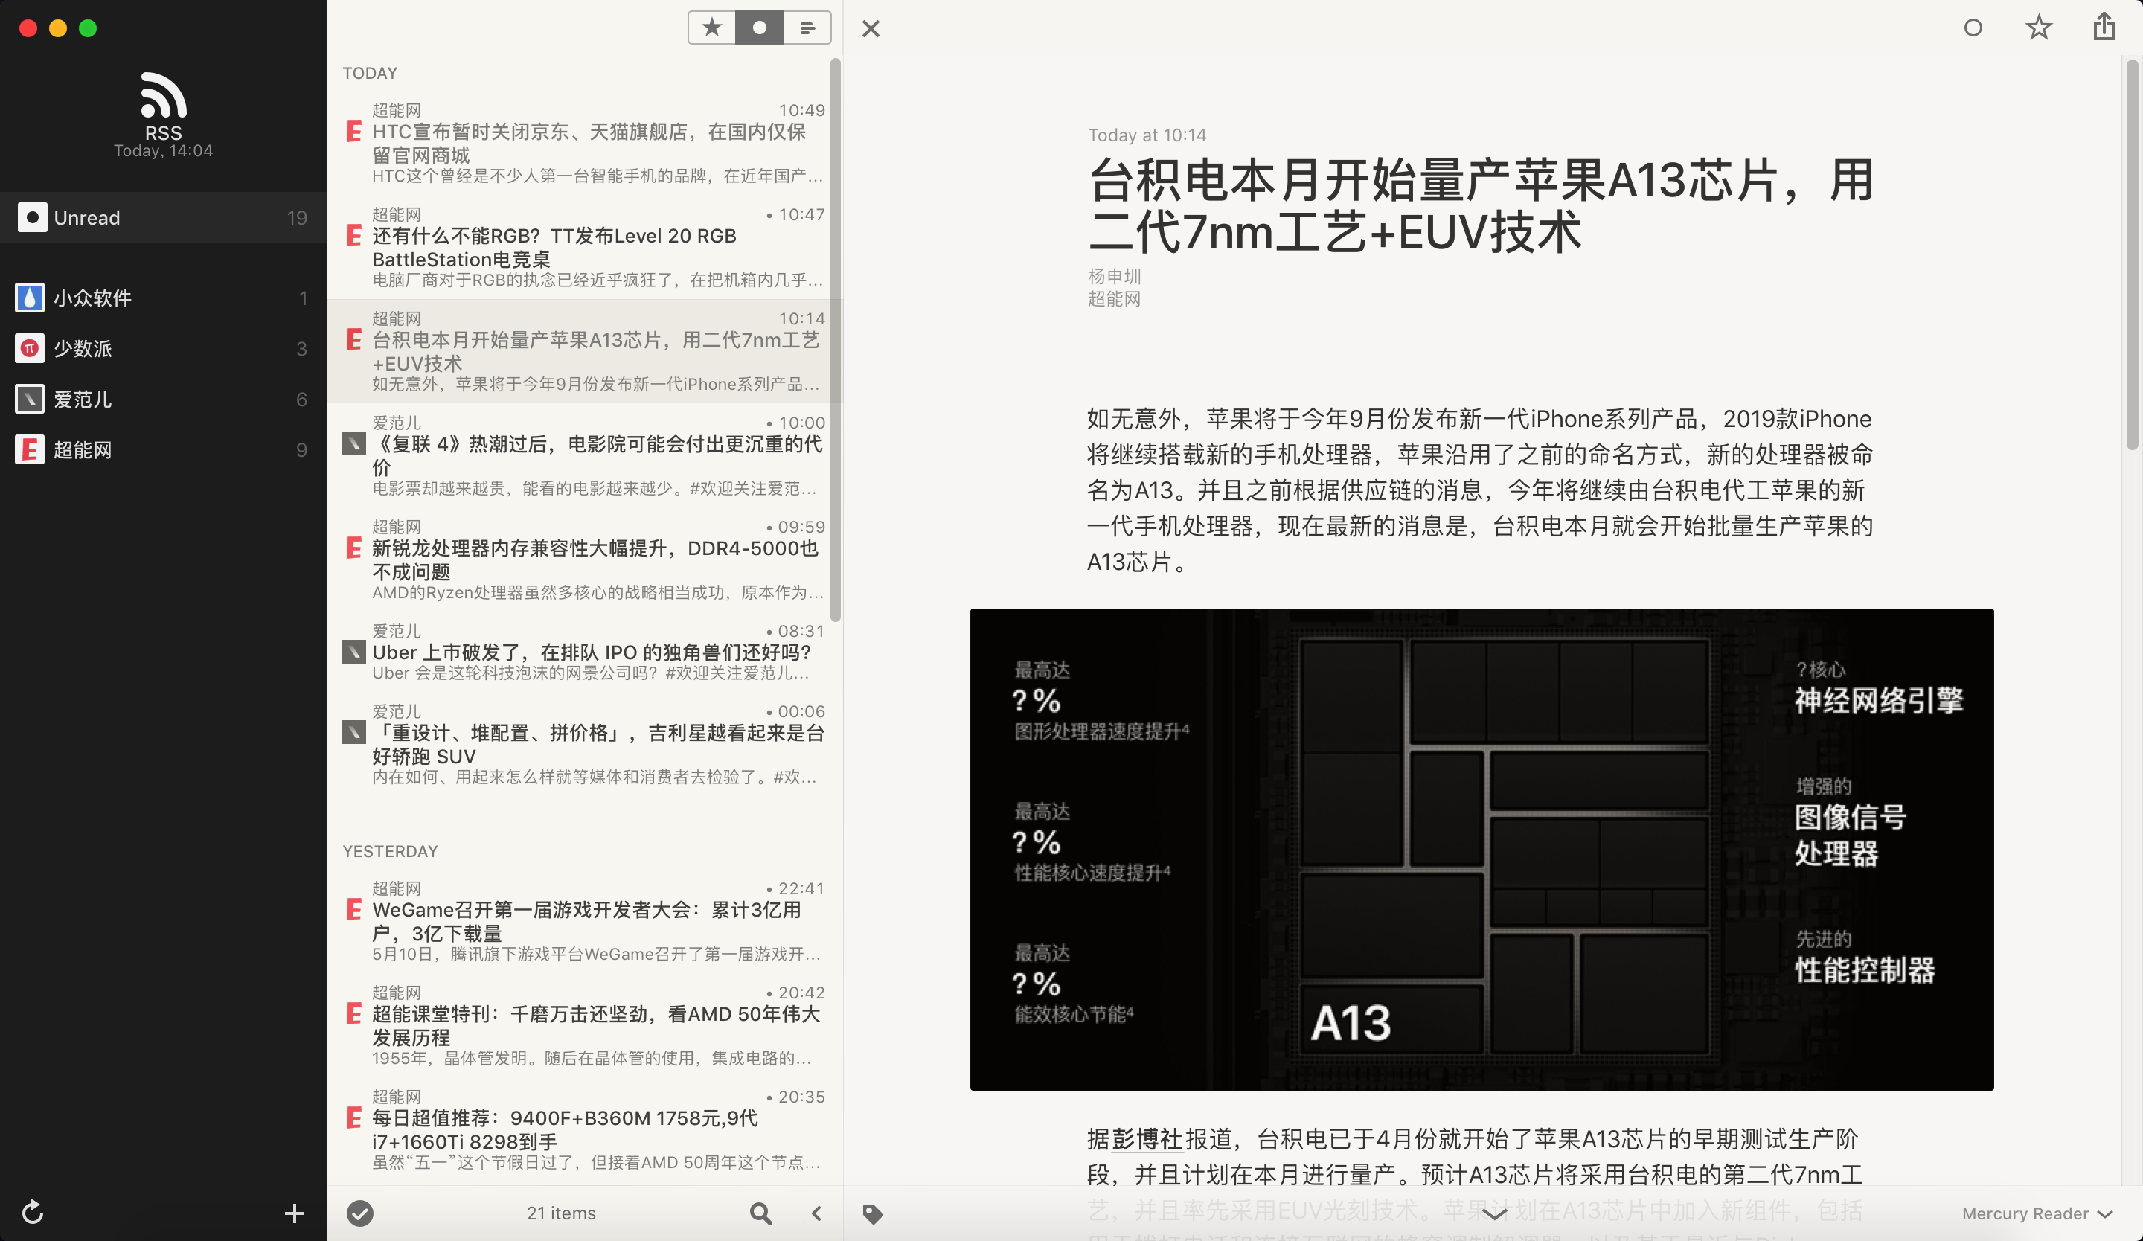Mark all 21 items as read
2143x1241 pixels.
(361, 1213)
